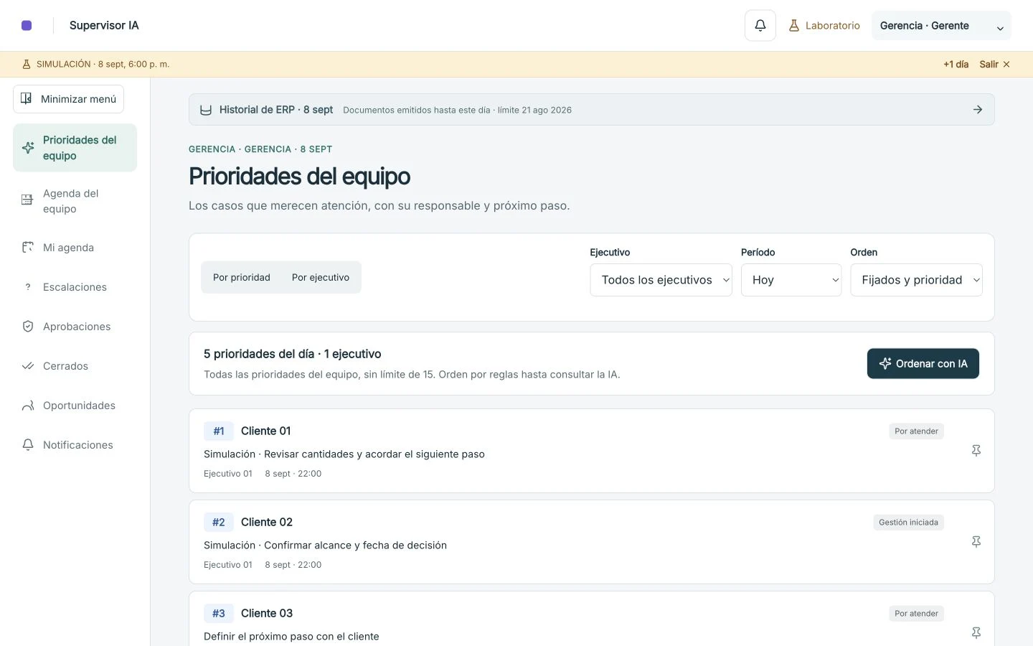Advance simulation with +1 día
This screenshot has height=646, width=1033.
pyautogui.click(x=956, y=65)
